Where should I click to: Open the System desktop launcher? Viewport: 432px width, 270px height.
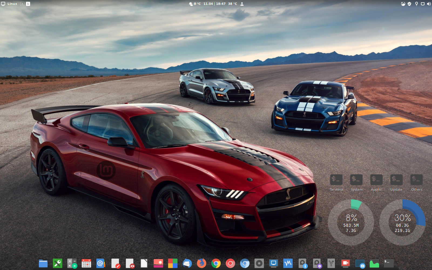pos(356,180)
